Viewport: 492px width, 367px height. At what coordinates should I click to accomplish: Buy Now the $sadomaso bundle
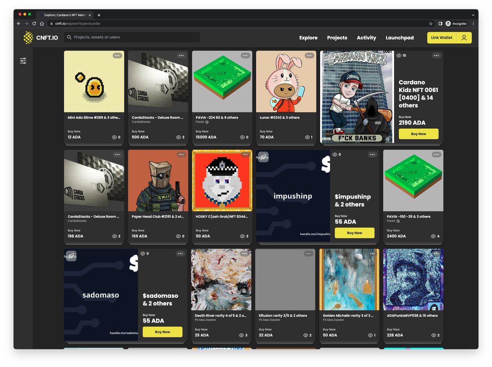162,332
